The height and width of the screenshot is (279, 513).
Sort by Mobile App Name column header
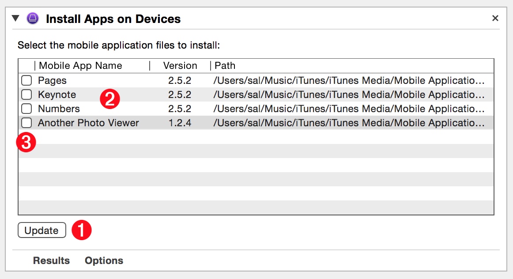click(x=80, y=65)
